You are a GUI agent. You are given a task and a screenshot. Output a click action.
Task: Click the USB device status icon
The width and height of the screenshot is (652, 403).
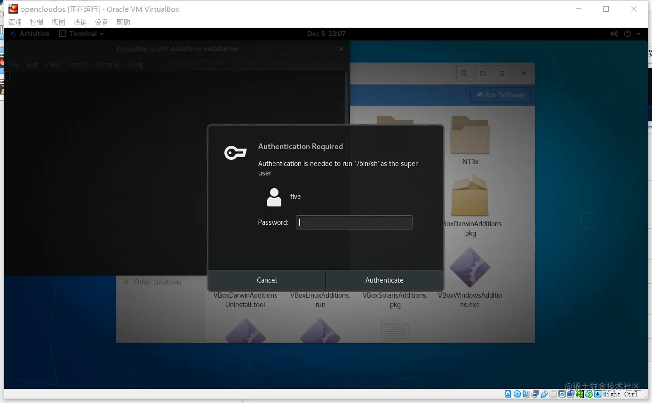pyautogui.click(x=544, y=394)
